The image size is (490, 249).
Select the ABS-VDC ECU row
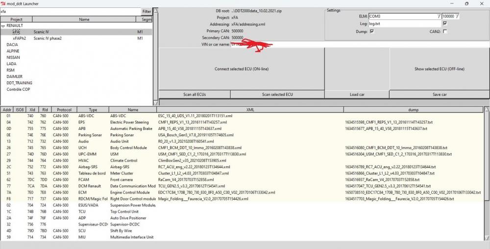click(242, 116)
